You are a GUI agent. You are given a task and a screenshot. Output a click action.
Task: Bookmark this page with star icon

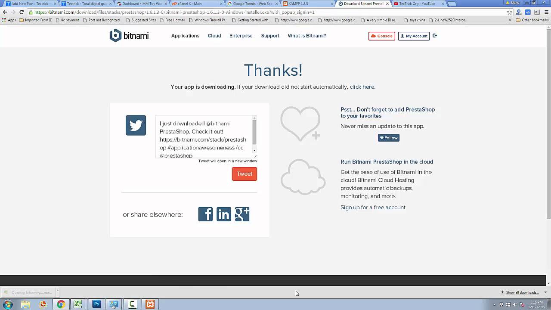pyautogui.click(x=510, y=12)
